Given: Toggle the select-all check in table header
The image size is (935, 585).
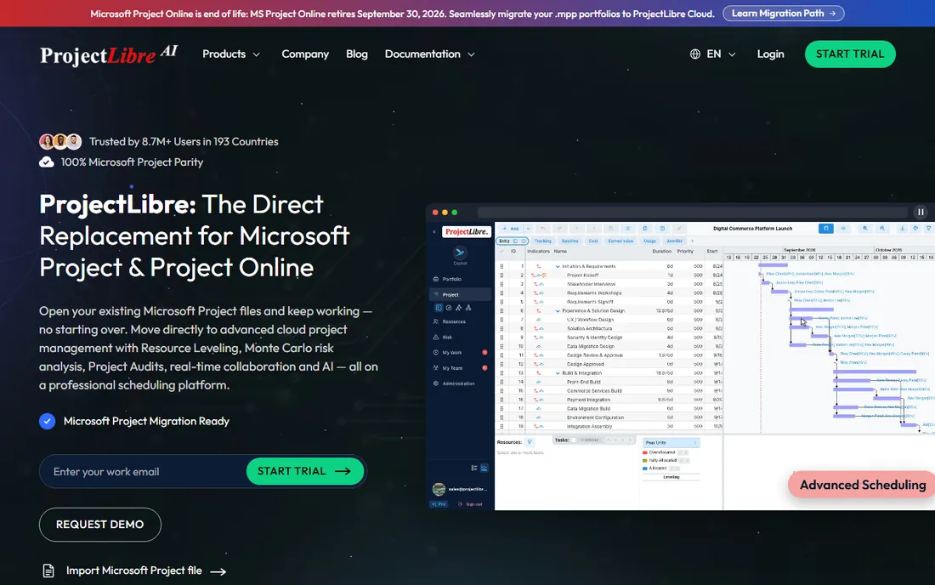Looking at the screenshot, I should click(501, 251).
